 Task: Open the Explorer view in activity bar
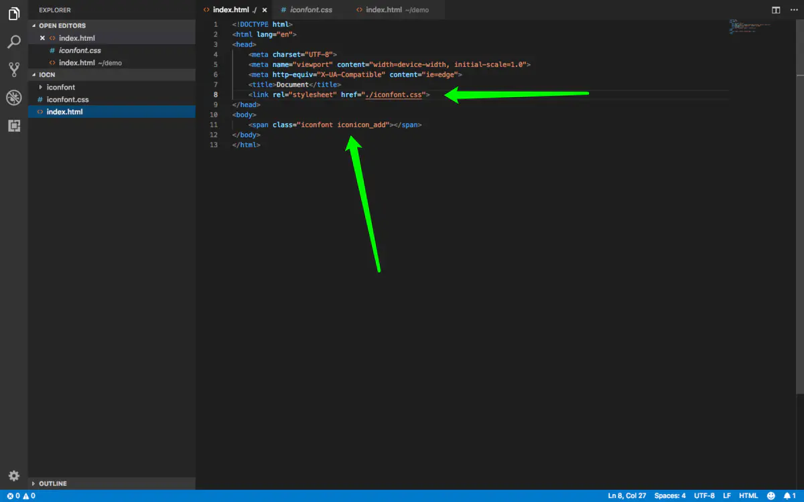[13, 14]
